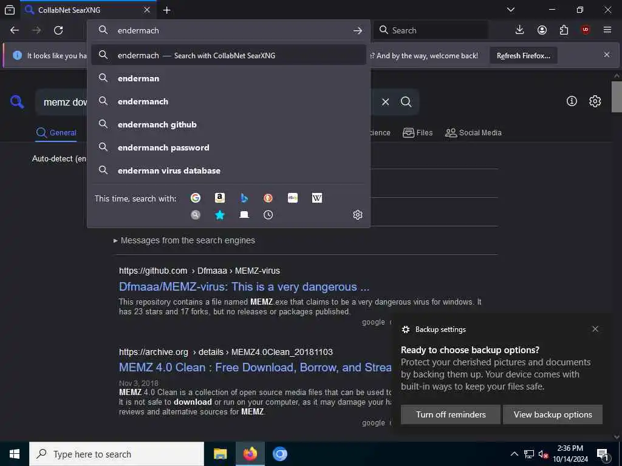Open the Chromium taskbar icon
This screenshot has height=466, width=622.
[279, 454]
